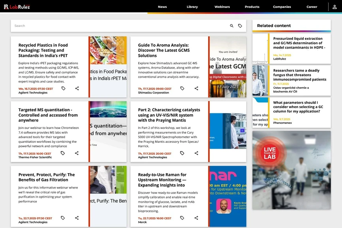The width and height of the screenshot is (342, 228).
Task: Open Pressurized liquid extraction related article
Action: [x=299, y=43]
